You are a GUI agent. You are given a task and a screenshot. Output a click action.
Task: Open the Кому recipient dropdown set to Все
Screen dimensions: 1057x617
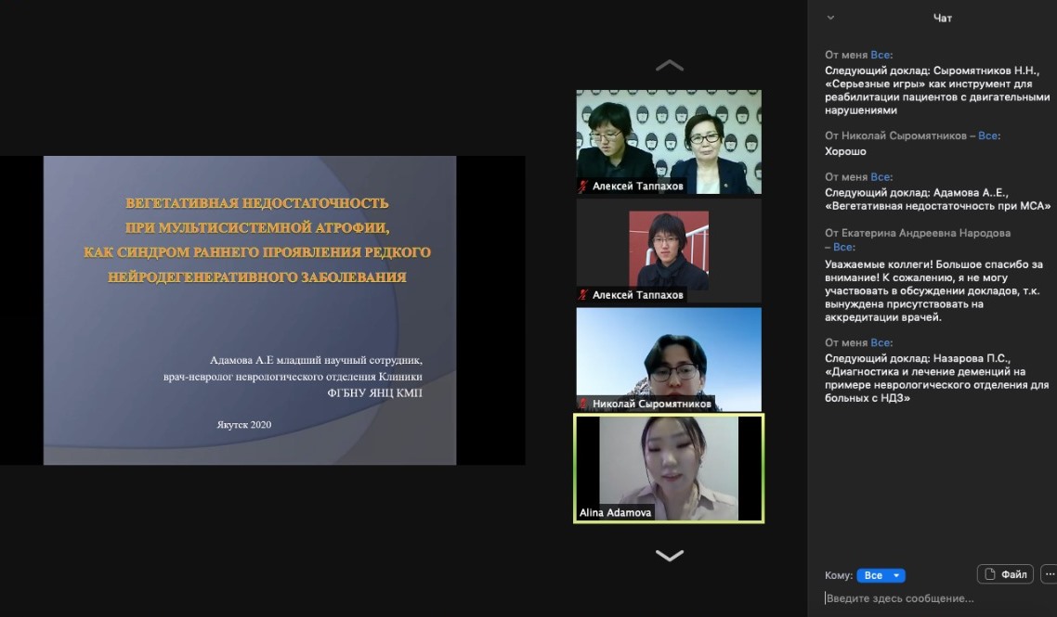click(x=881, y=575)
